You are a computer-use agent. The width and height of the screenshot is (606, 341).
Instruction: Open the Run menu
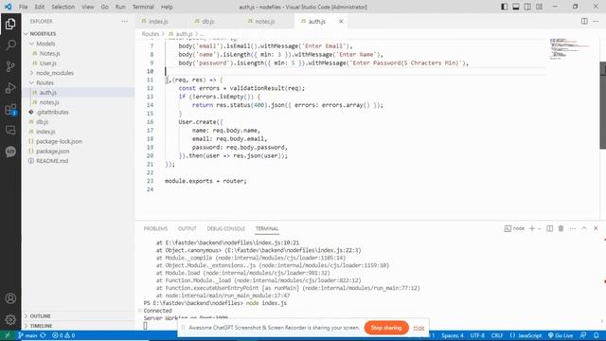120,7
